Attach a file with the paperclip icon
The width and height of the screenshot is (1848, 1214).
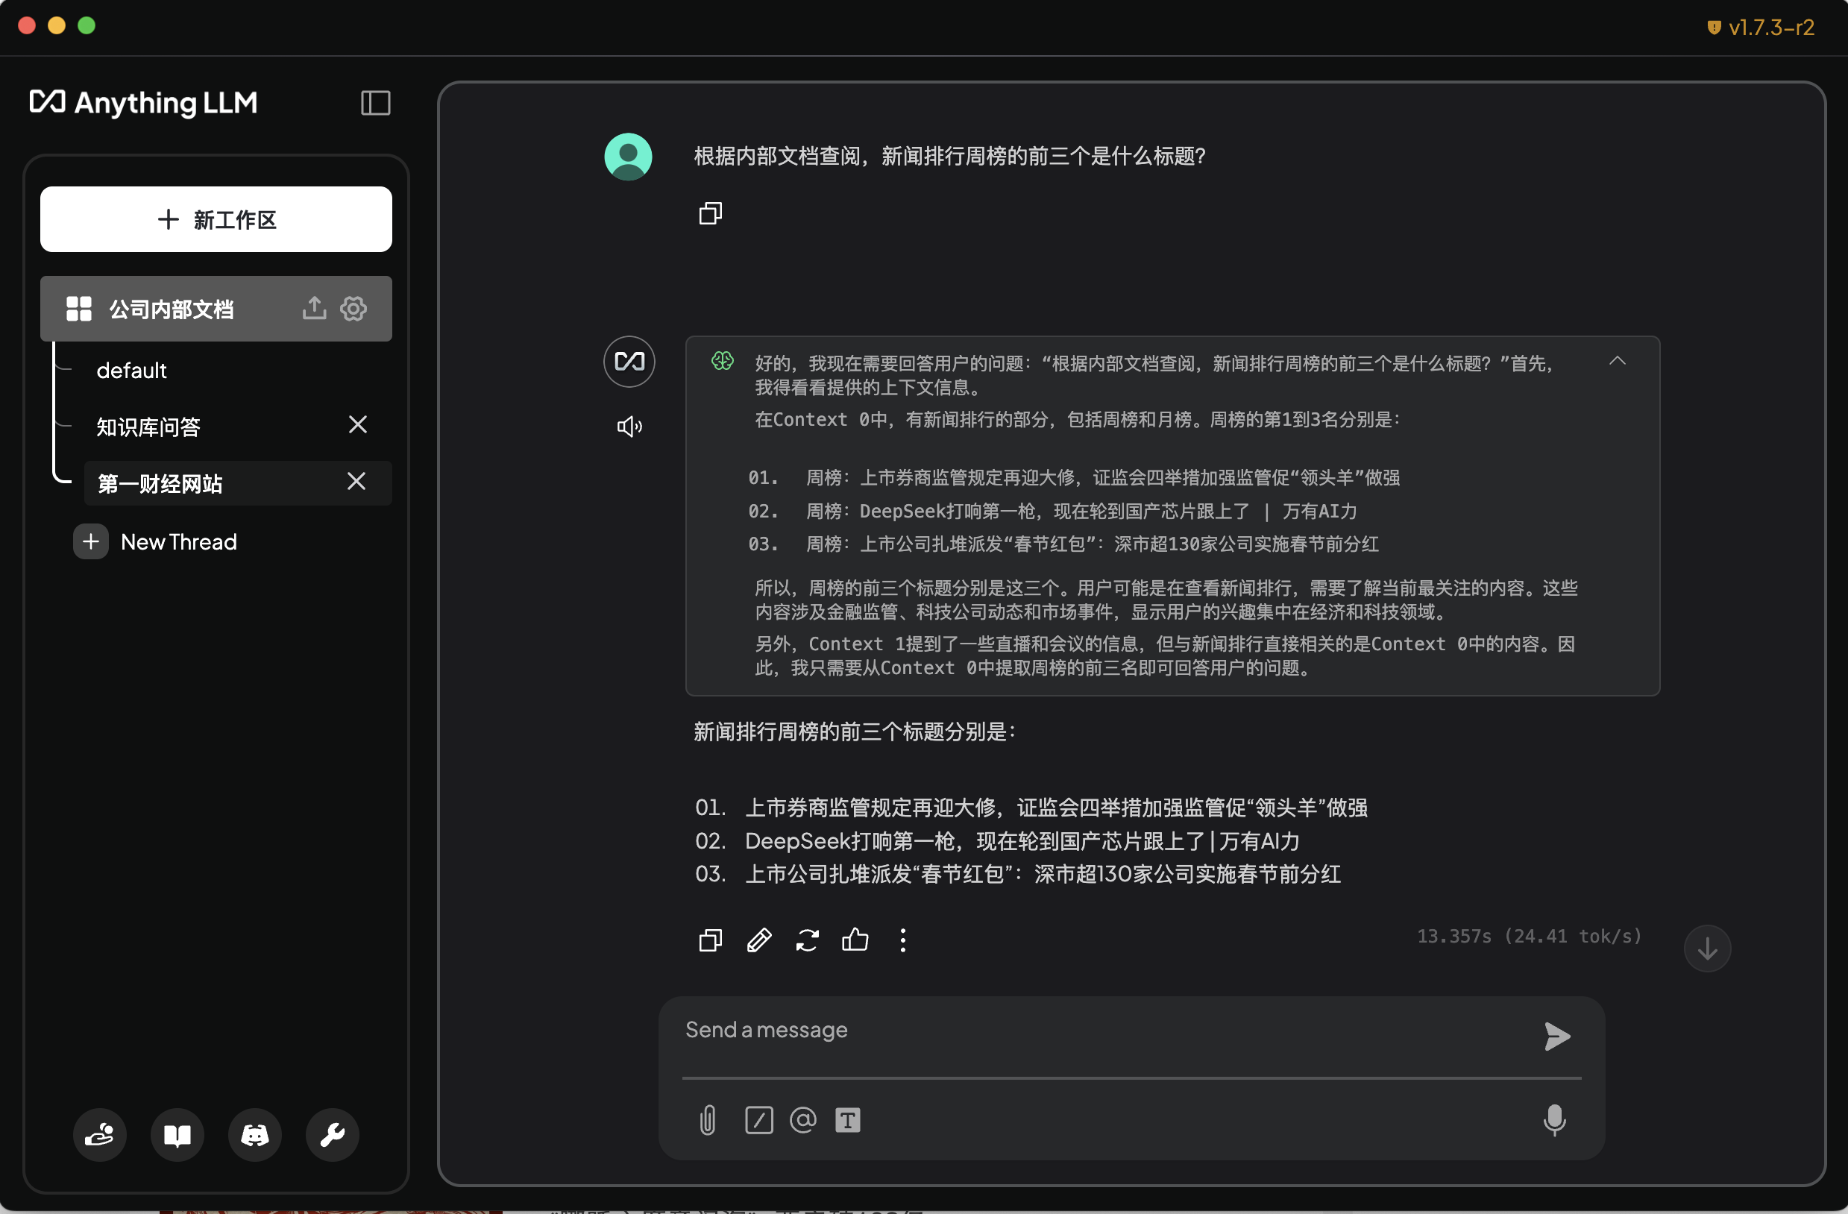coord(708,1120)
